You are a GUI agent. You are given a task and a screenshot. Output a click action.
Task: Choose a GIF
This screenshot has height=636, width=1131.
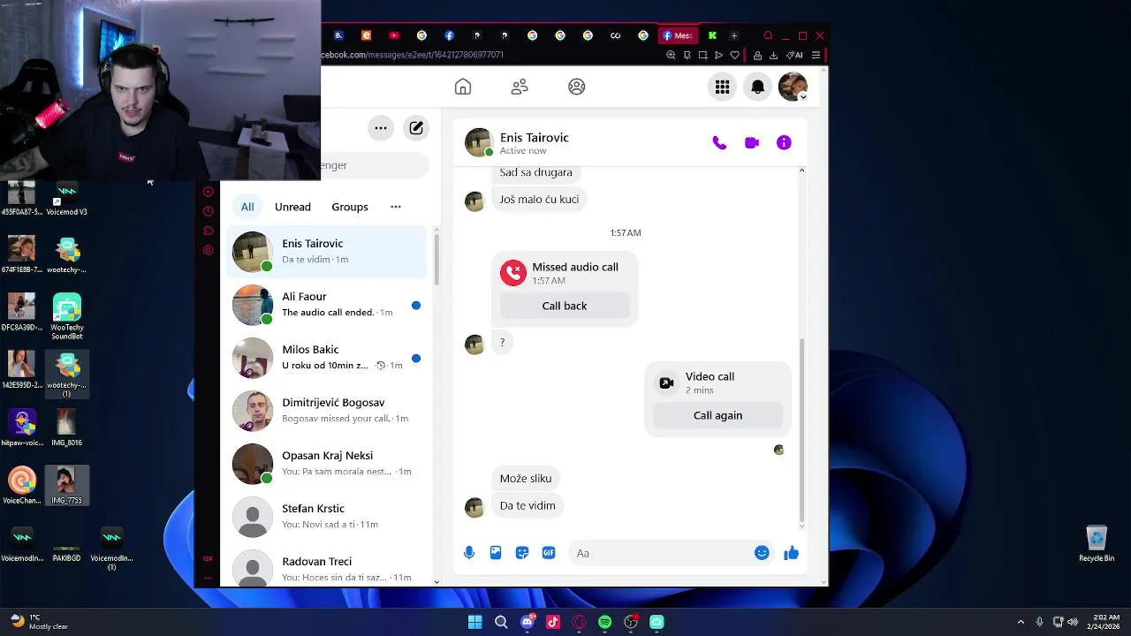coord(549,553)
